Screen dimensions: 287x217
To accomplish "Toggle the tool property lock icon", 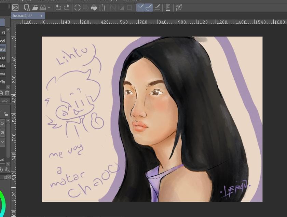I will point(6,114).
